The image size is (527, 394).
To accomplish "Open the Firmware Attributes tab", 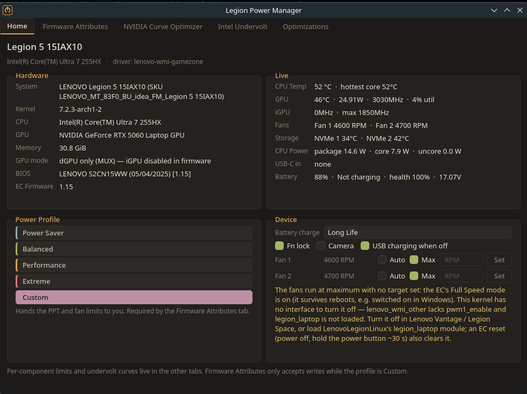I will click(x=75, y=26).
